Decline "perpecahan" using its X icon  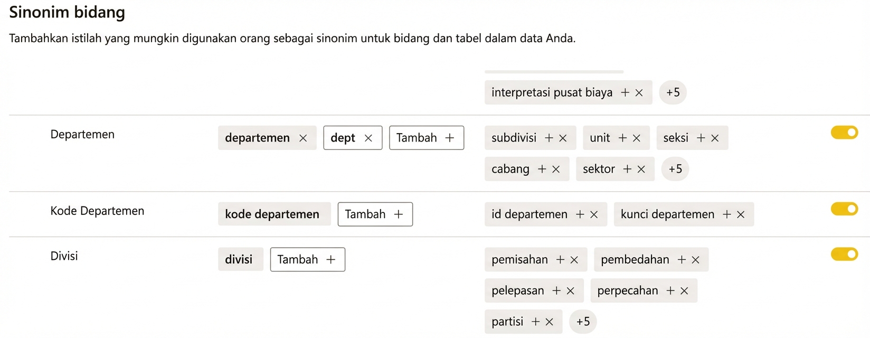[x=685, y=290]
